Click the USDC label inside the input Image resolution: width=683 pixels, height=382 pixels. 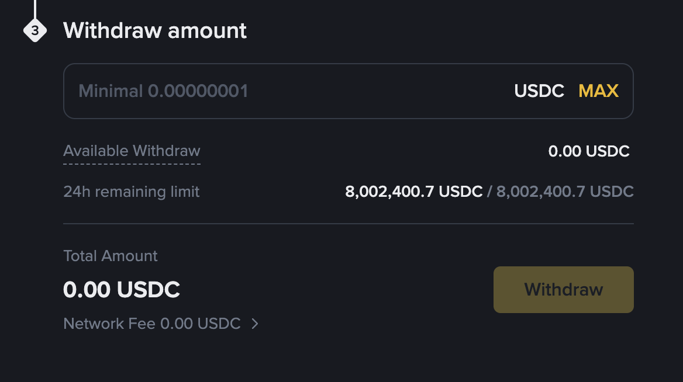point(539,91)
